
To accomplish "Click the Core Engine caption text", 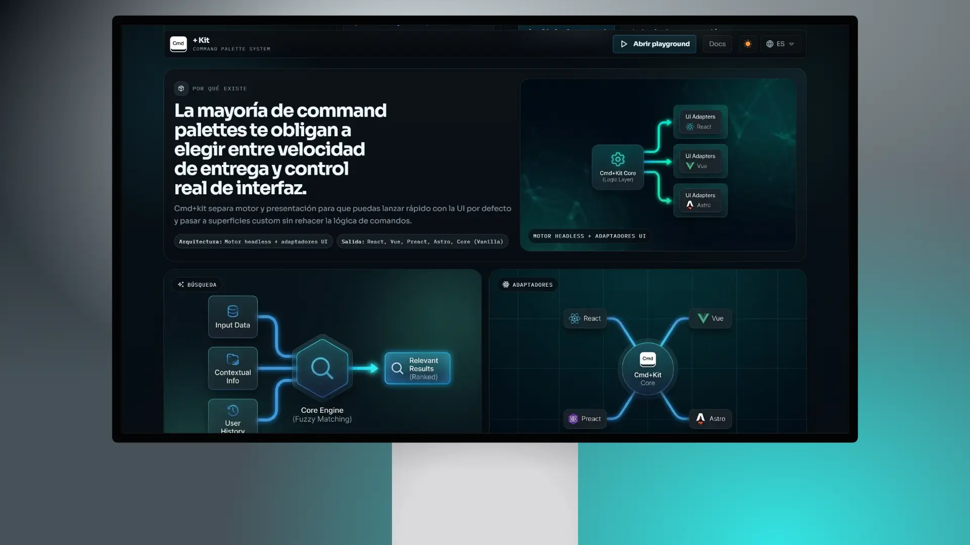I will tap(322, 410).
